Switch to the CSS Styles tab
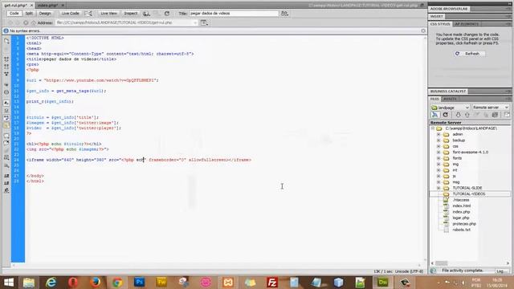The height and width of the screenshot is (289, 514). pyautogui.click(x=440, y=24)
